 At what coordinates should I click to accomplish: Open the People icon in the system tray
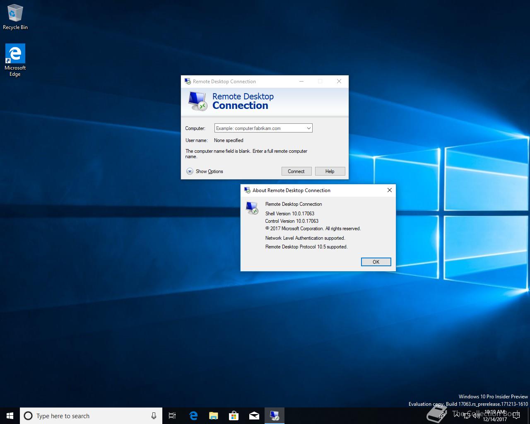(x=442, y=415)
